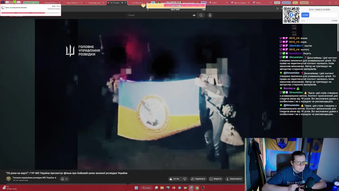
Task: Open Google Chrome from the taskbar
Action: (x=197, y=188)
